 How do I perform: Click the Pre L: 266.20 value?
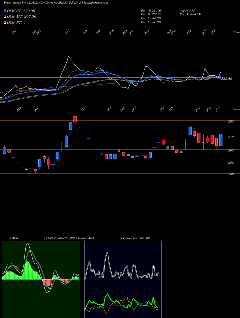click(x=151, y=18)
